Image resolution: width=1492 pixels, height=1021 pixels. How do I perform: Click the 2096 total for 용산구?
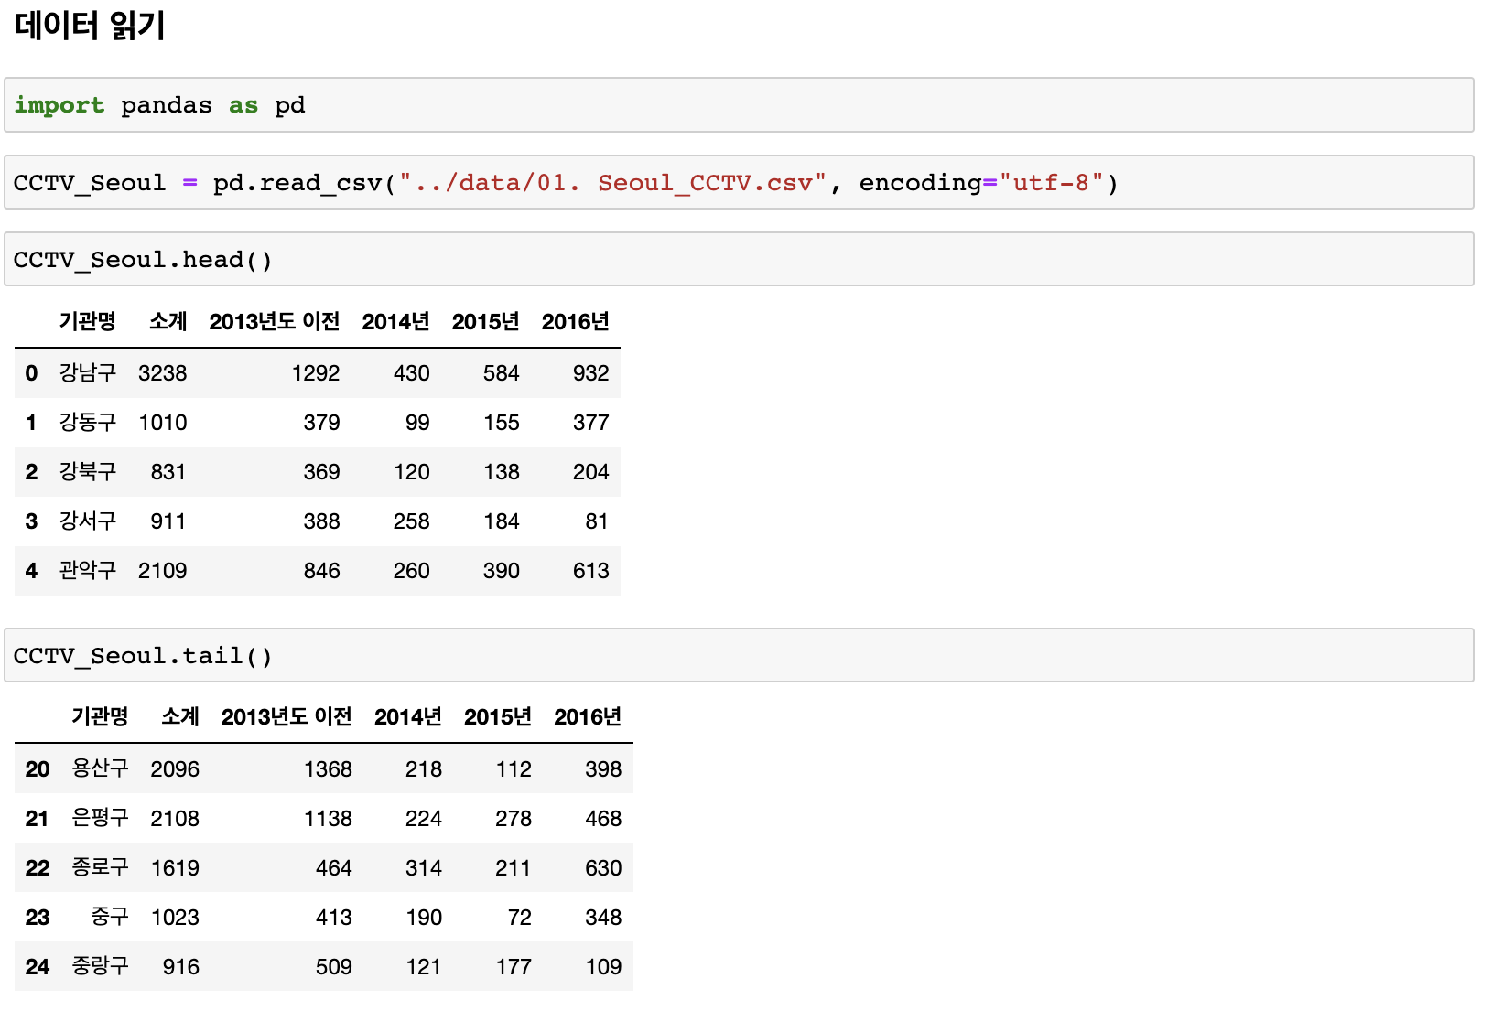[175, 769]
